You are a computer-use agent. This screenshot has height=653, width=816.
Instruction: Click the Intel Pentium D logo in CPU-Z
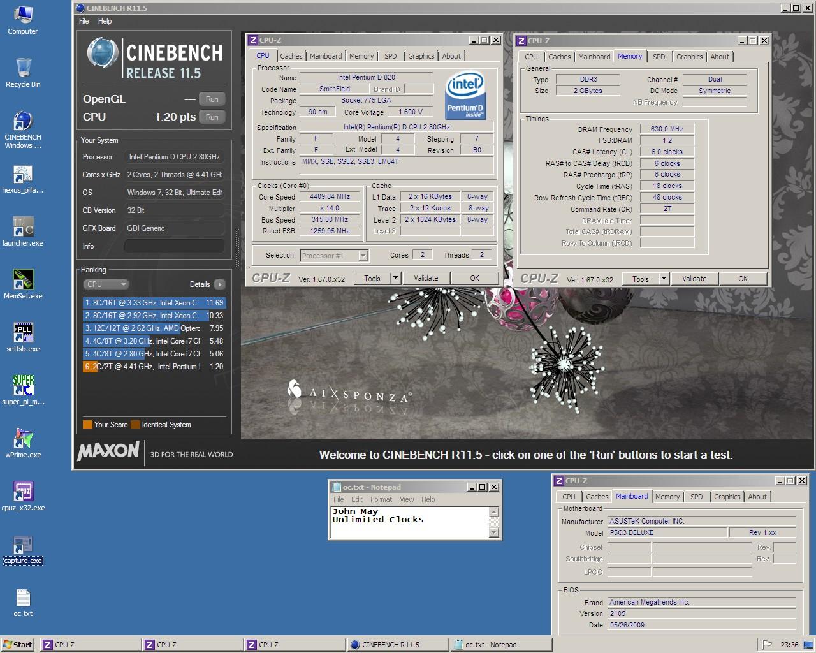465,96
